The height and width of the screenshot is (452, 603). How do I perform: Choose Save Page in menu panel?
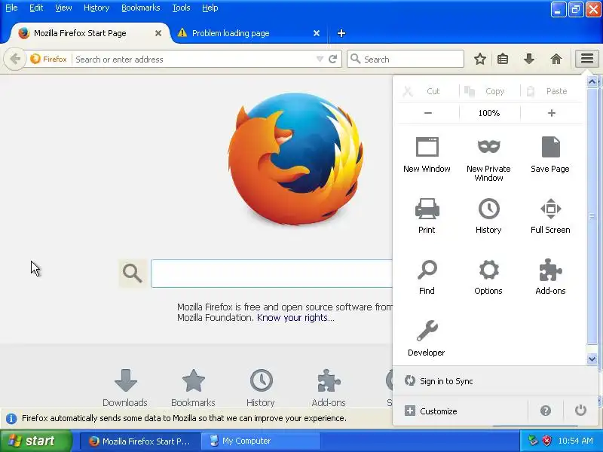tap(550, 155)
